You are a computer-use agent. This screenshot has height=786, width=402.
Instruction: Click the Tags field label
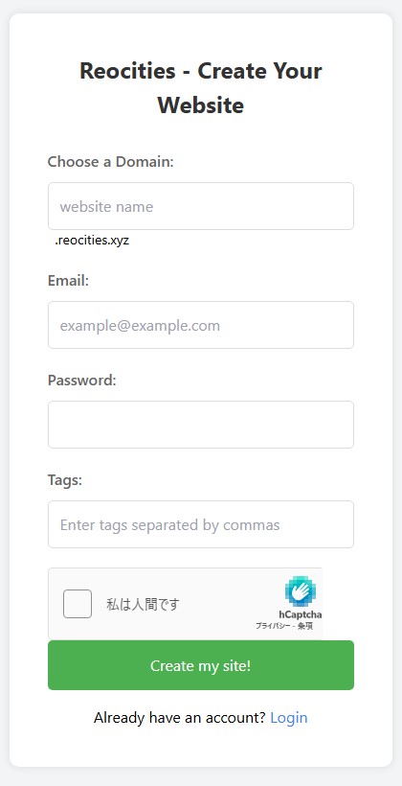click(x=65, y=480)
